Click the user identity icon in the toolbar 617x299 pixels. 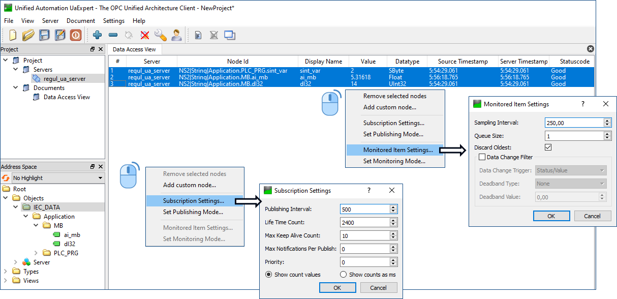coord(176,35)
